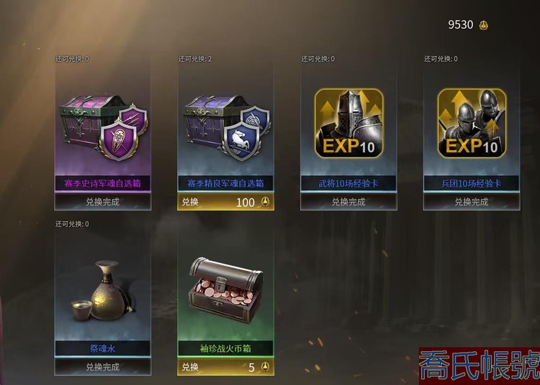Click coin icon on the 100 exchange button
Viewport: 540px width, 385px height.
(x=265, y=202)
